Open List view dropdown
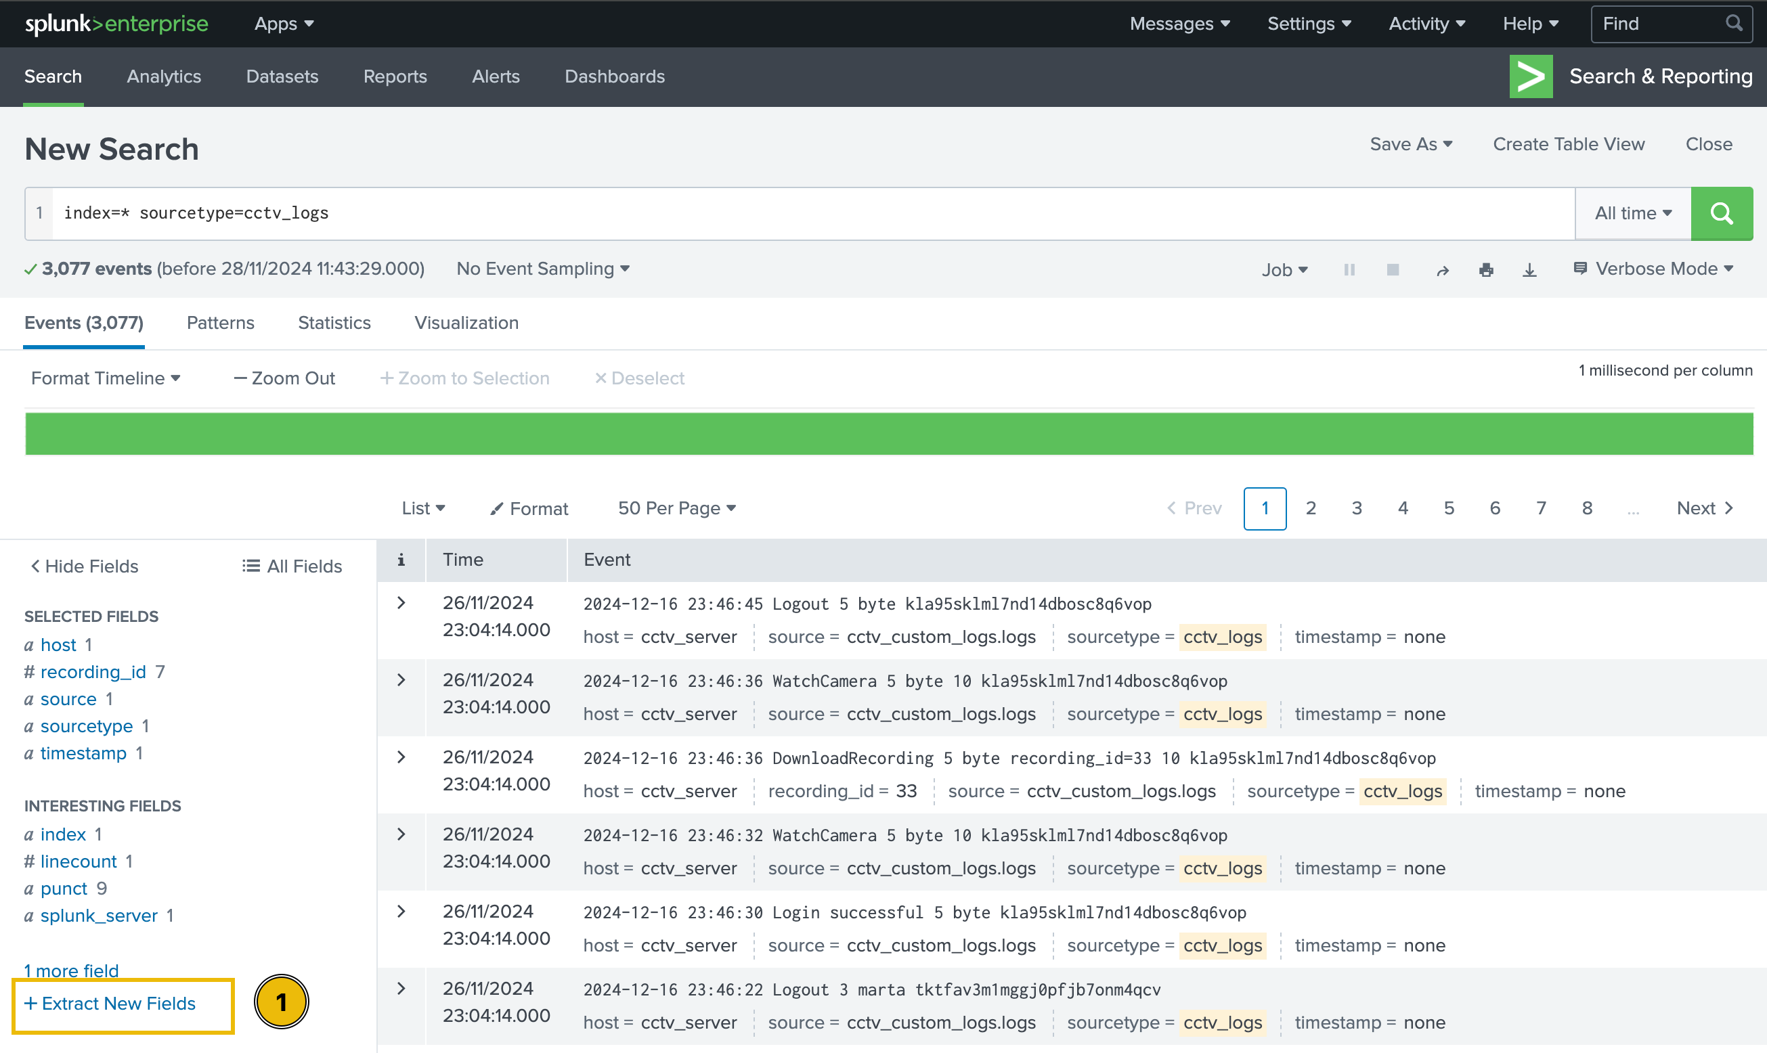 click(x=423, y=508)
